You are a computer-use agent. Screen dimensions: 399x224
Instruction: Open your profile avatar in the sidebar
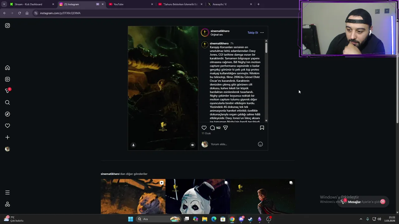[7, 149]
